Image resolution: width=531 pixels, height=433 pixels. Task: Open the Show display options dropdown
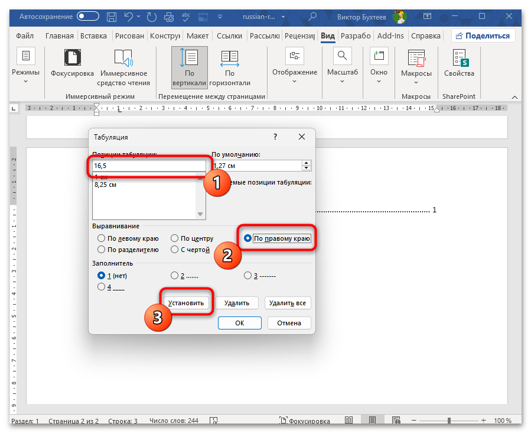click(x=295, y=82)
